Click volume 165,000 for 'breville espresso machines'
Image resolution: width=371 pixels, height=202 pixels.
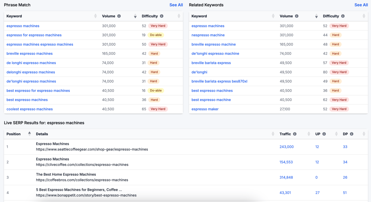click(109, 54)
